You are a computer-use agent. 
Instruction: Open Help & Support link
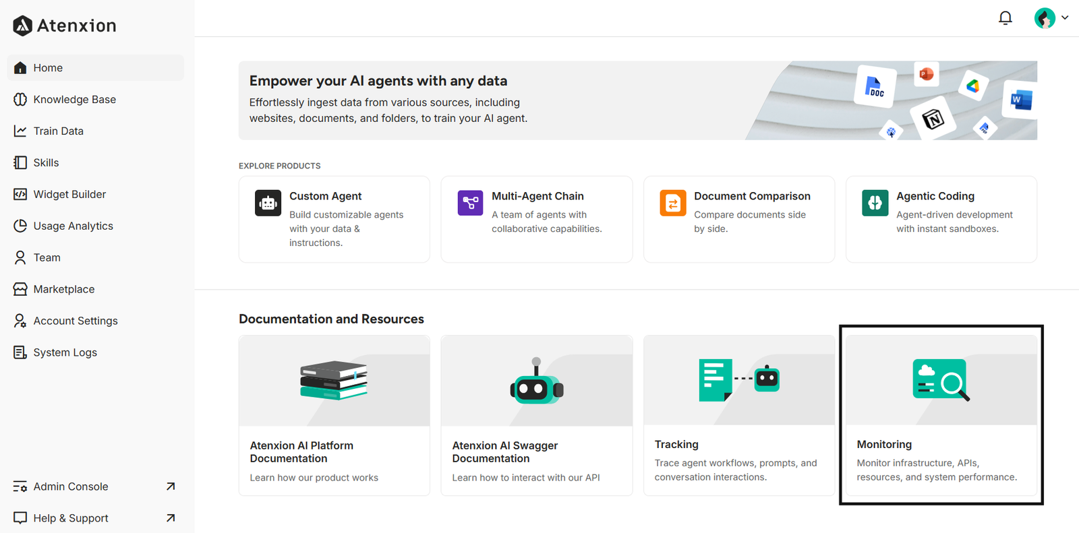(95, 518)
